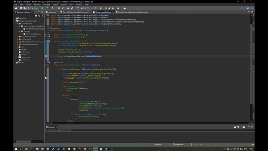Click the editor horizontal scrollbar
Viewport: 268px width, 151px height.
150,123
